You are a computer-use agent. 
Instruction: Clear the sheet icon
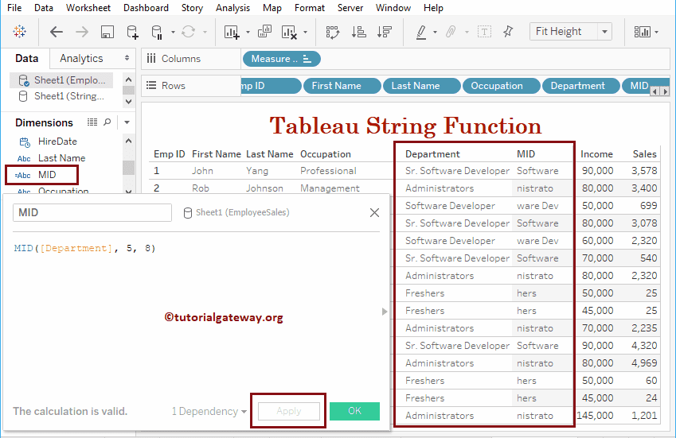click(289, 33)
